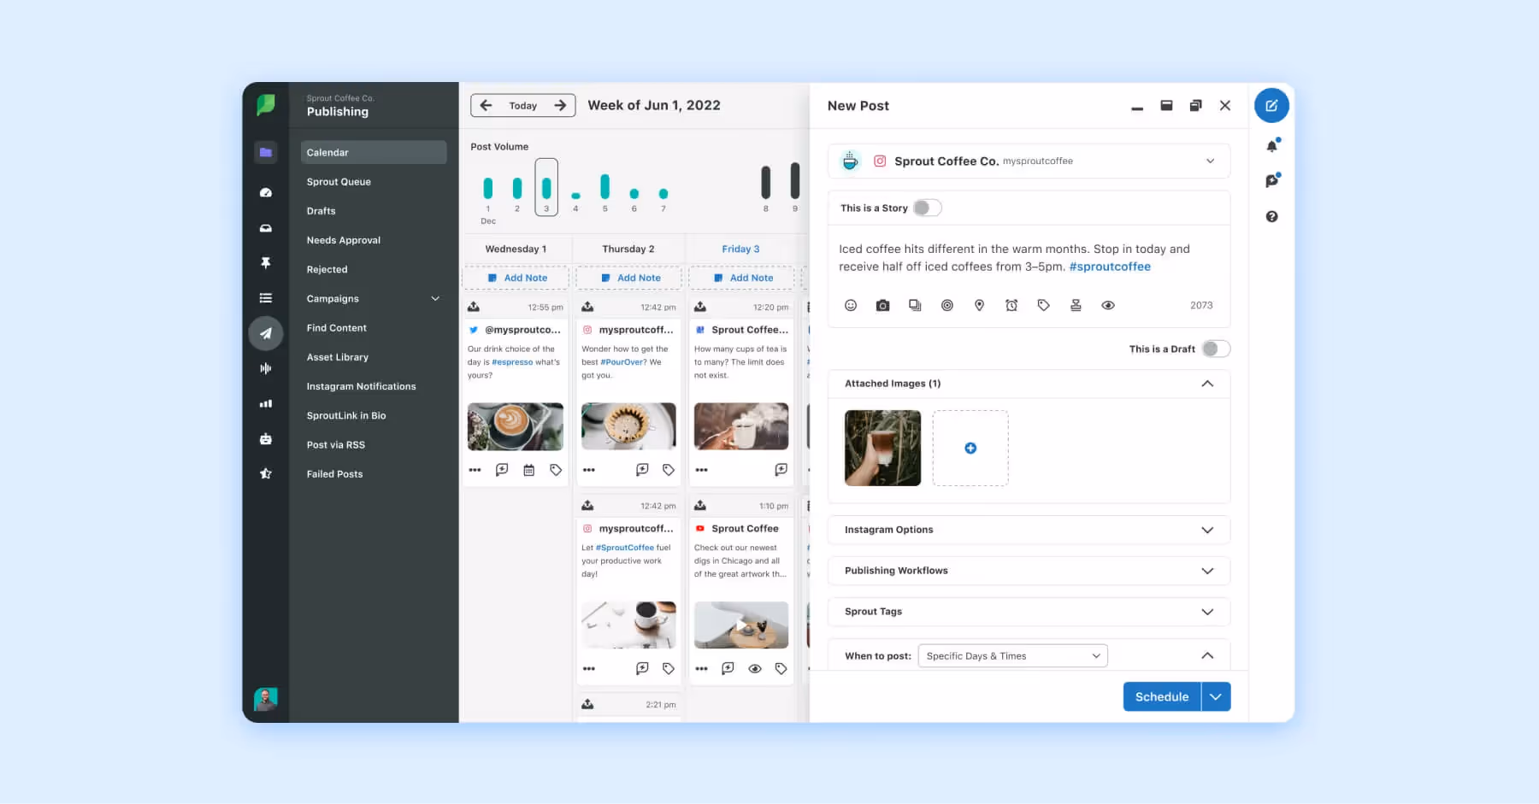Select the Calendar menu item
1539x804 pixels.
(374, 152)
